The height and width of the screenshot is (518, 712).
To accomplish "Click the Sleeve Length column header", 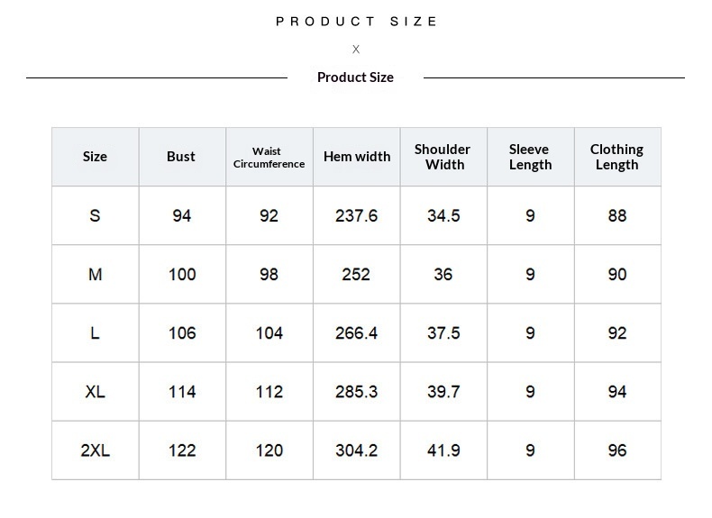I will 531,157.
